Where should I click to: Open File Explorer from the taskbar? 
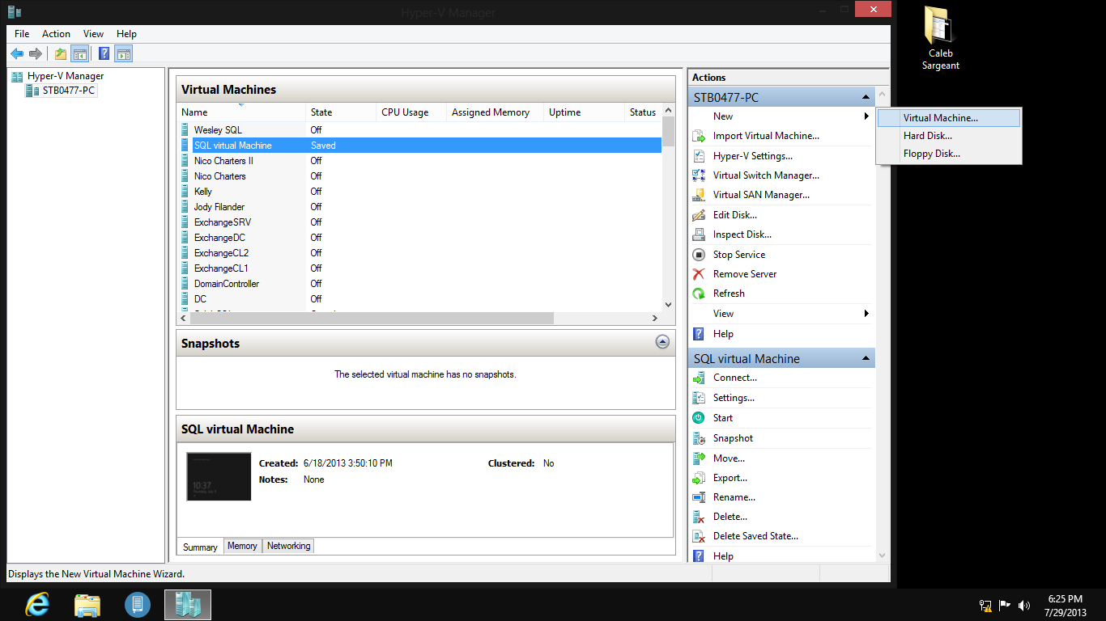[87, 604]
